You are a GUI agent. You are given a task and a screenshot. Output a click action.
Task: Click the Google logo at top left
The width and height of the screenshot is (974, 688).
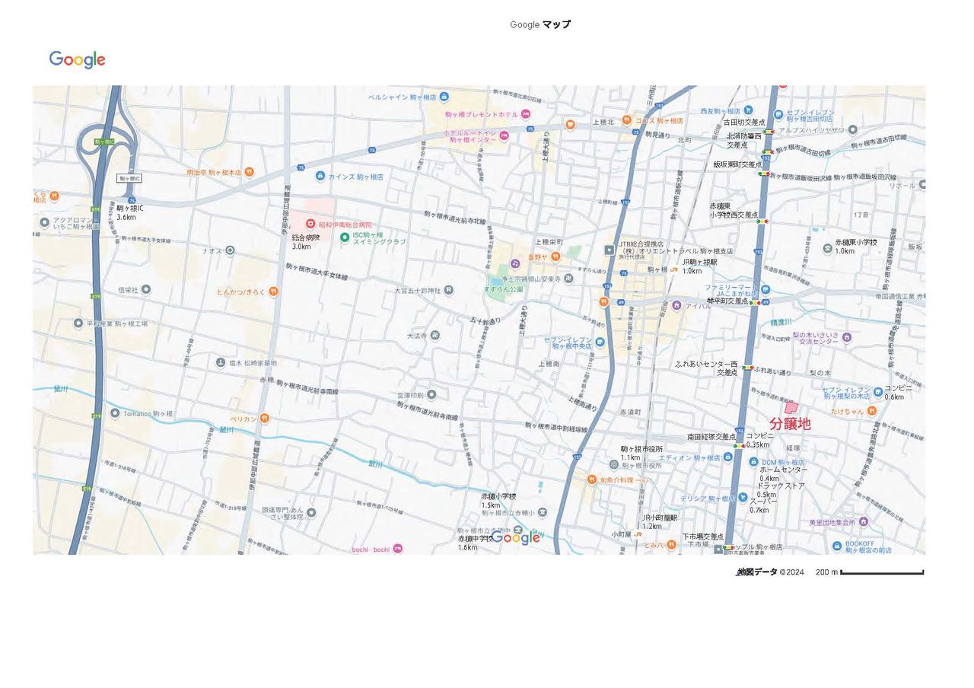[77, 60]
